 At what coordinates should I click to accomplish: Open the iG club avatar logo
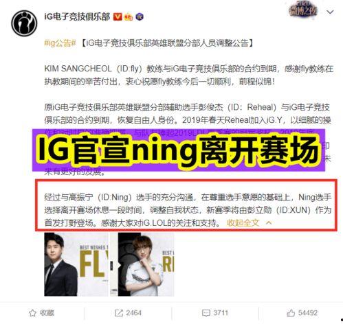pyautogui.click(x=24, y=23)
